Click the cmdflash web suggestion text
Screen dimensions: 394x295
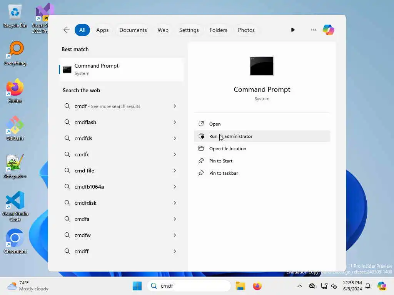tap(85, 122)
